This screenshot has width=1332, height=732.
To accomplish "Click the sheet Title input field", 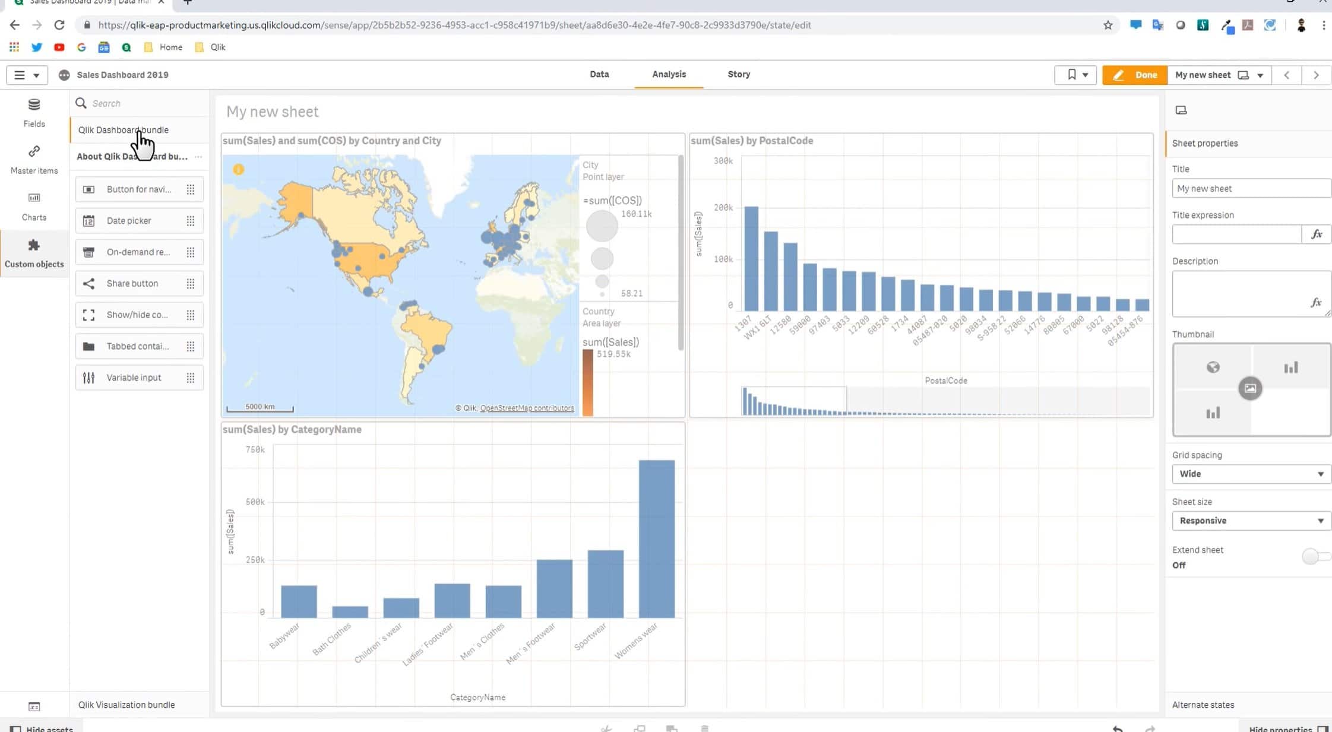I will 1251,189.
